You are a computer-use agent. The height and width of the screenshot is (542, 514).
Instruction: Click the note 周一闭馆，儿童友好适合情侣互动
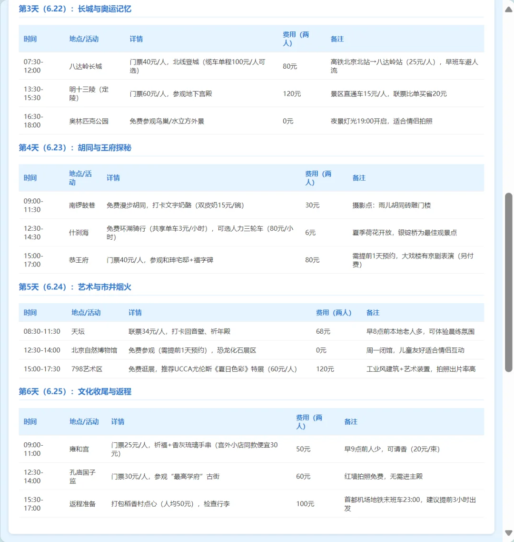[415, 350]
